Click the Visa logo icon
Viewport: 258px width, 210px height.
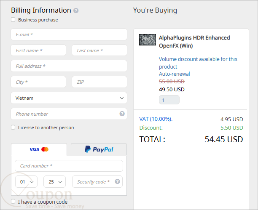pyautogui.click(x=34, y=149)
